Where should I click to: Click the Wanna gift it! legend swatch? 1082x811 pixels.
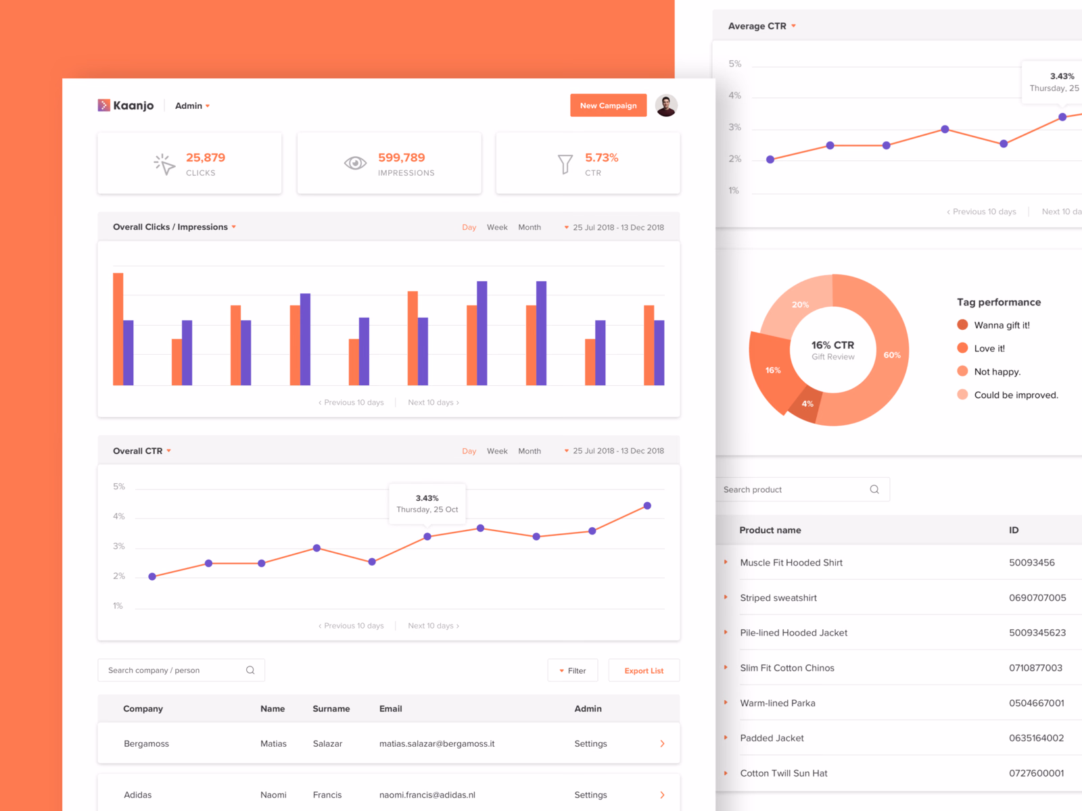[x=962, y=325]
